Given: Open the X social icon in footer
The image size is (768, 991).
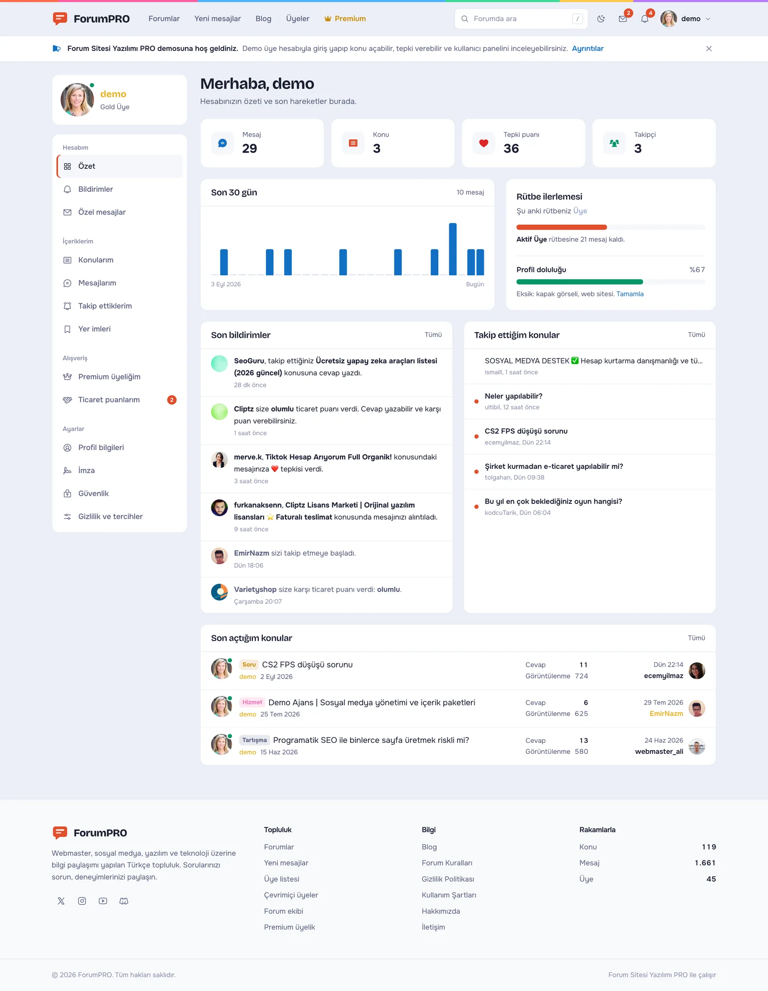Looking at the screenshot, I should point(61,901).
